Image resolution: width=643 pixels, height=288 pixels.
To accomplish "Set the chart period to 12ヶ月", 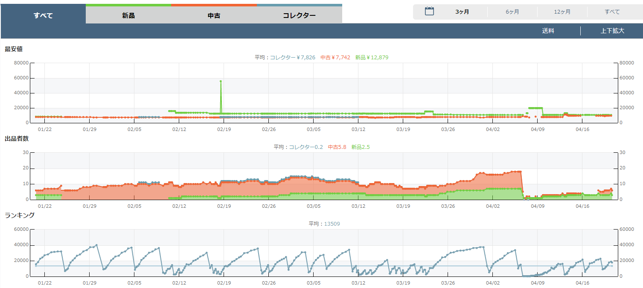I will click(x=562, y=12).
